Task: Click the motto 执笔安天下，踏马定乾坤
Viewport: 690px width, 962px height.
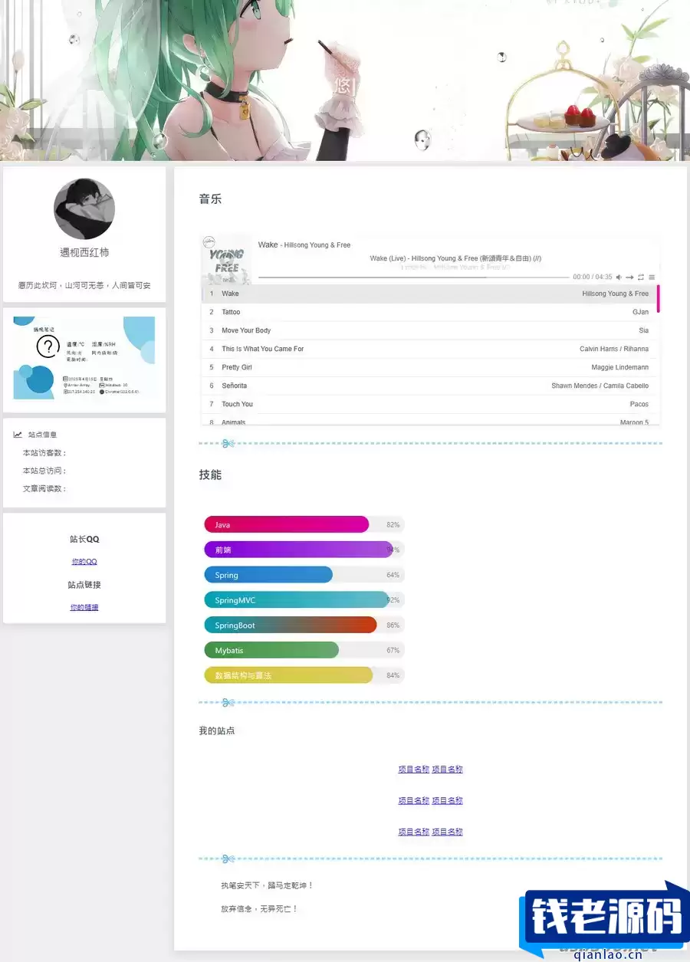Action: [268, 885]
